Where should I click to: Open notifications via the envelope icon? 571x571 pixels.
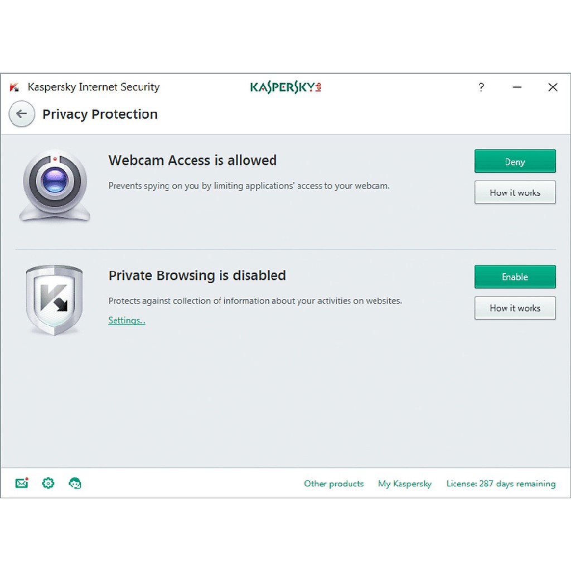(x=21, y=483)
